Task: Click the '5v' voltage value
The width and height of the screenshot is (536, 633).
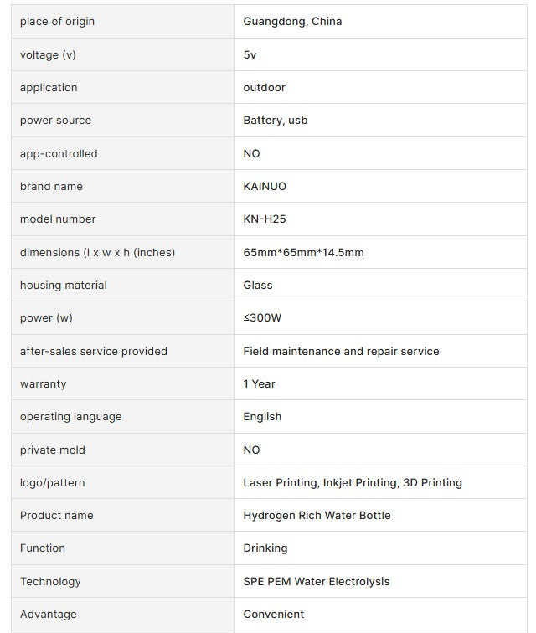Action: pos(250,54)
